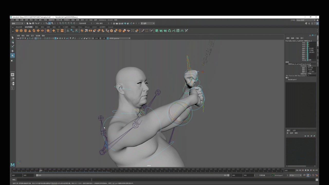Open the Maya 经典 workspace dropdown
329x185 pixels.
tap(306, 20)
